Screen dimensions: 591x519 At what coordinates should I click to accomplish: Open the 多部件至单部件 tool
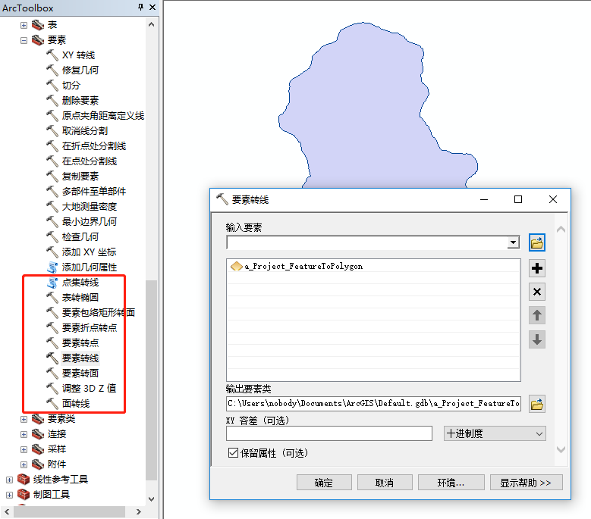[94, 191]
